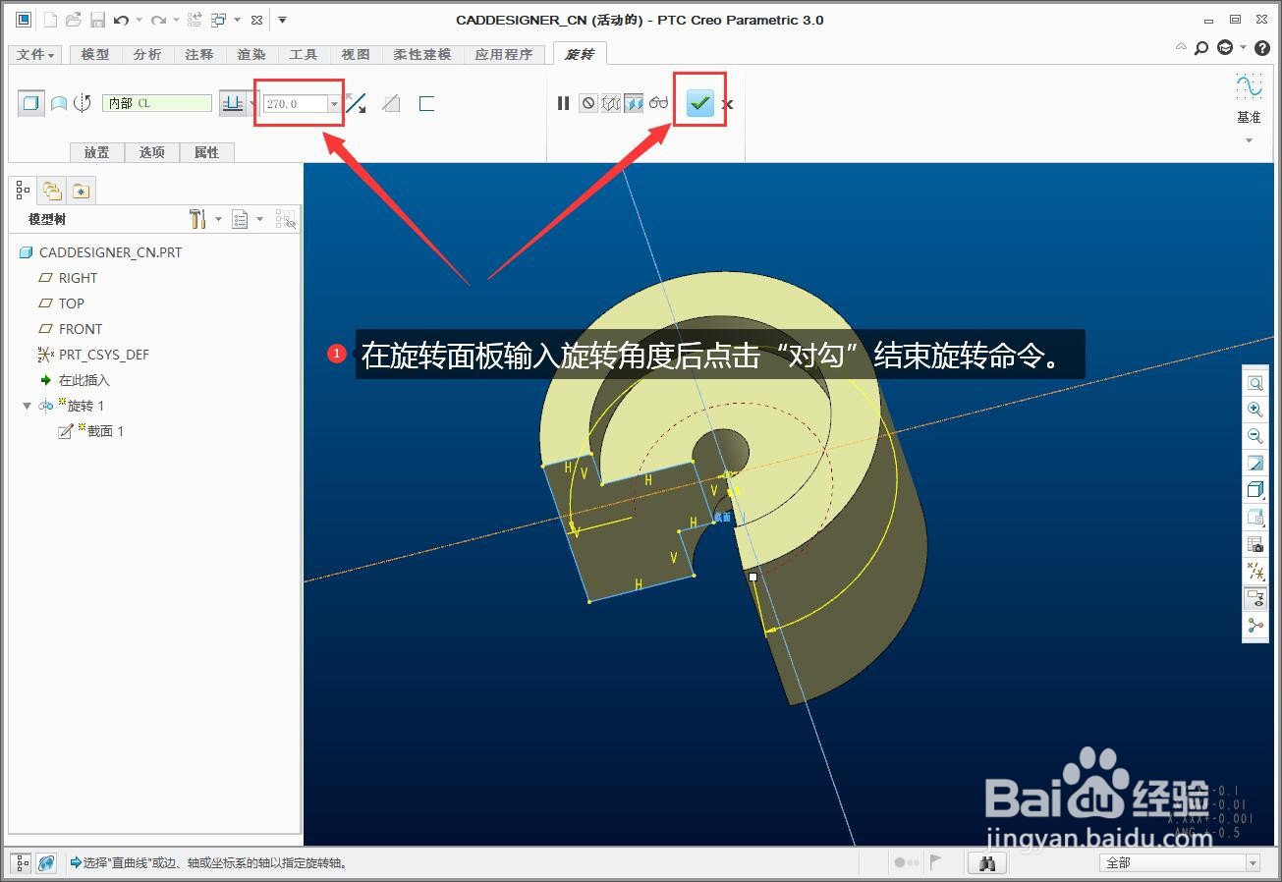Click the zoom out icon
The height and width of the screenshot is (882, 1282).
(1254, 436)
